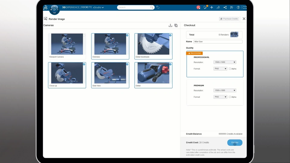Check Alpha under Professional quality
The width and height of the screenshot is (290, 163).
pos(230,69)
